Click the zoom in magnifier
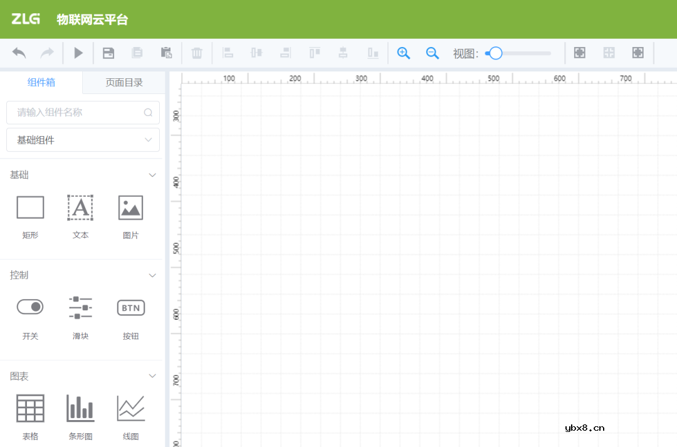The height and width of the screenshot is (447, 677). click(404, 53)
